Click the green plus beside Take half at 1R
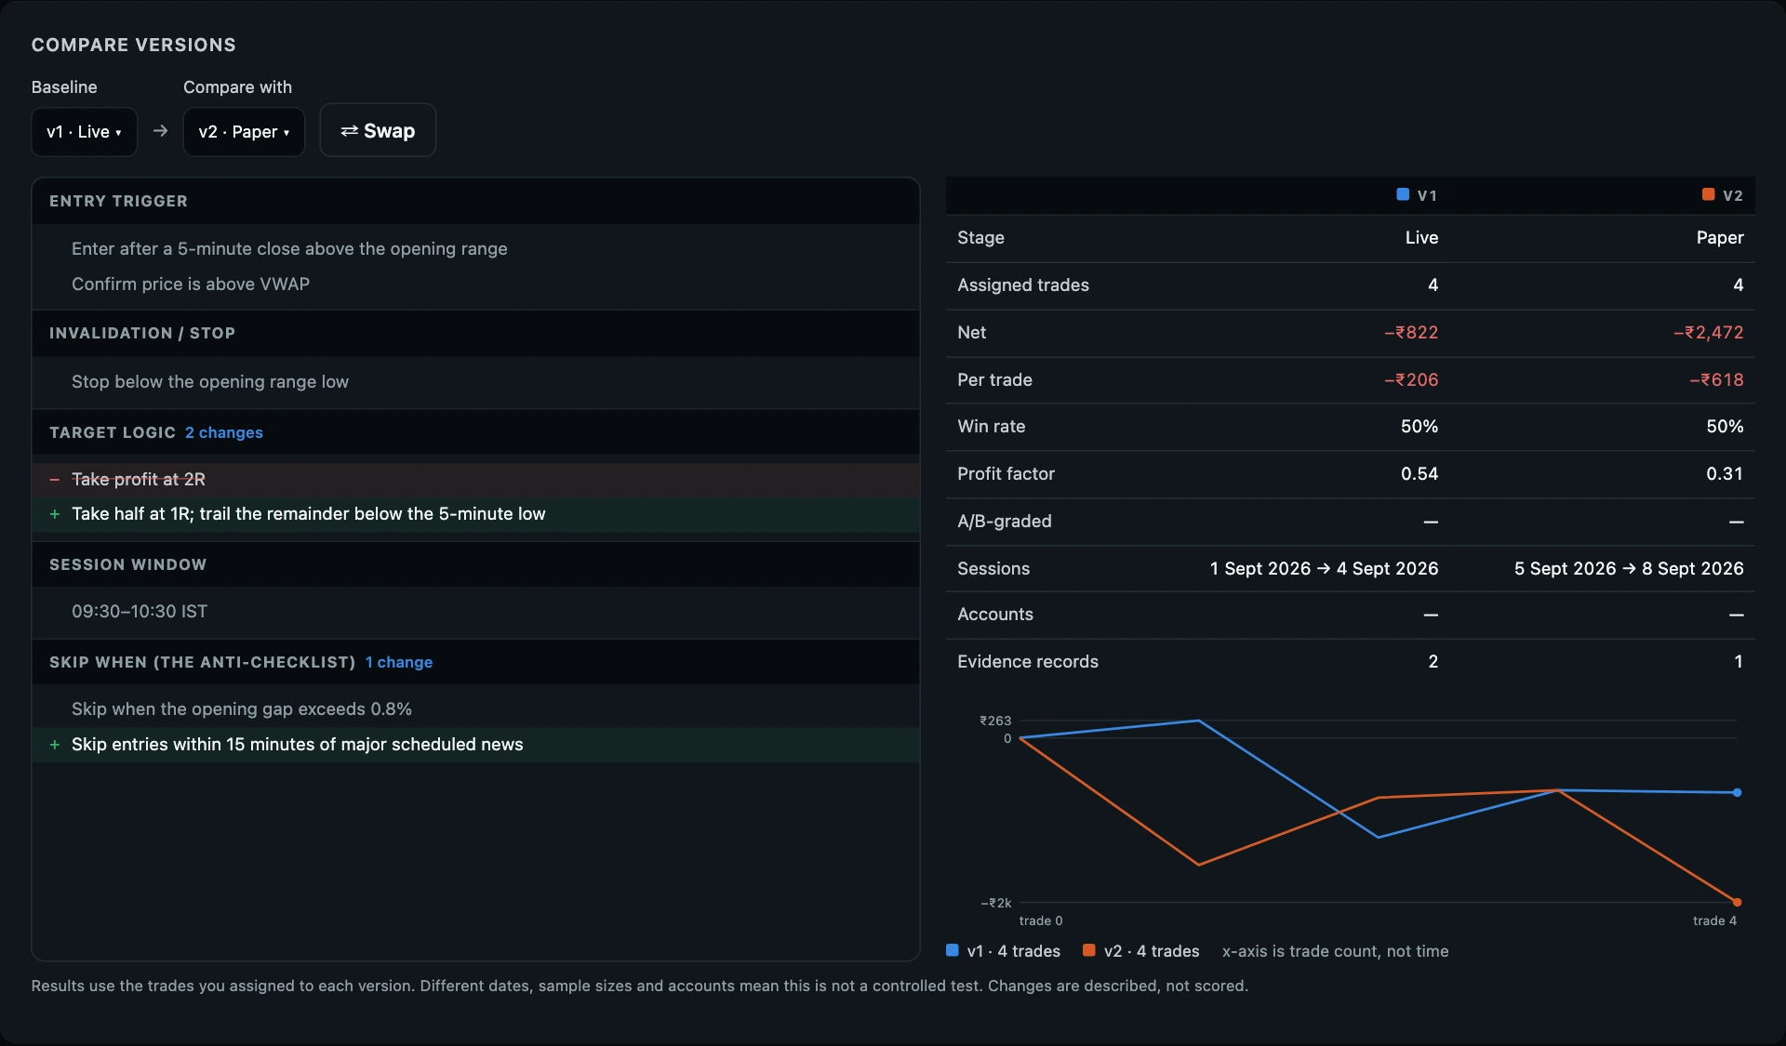This screenshot has height=1046, width=1786. pyautogui.click(x=54, y=513)
